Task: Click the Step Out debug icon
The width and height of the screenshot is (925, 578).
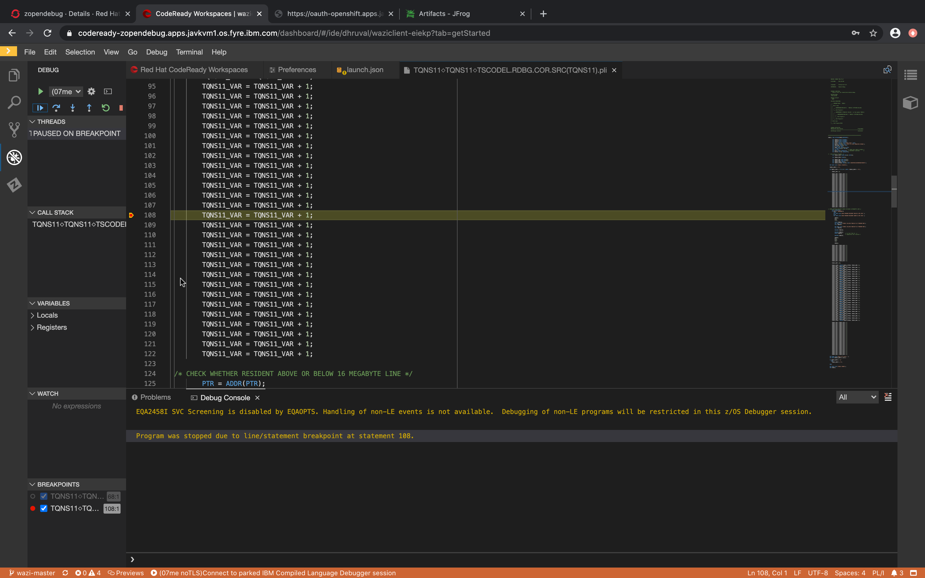Action: 89,108
